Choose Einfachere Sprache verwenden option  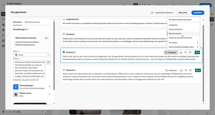[183, 38]
